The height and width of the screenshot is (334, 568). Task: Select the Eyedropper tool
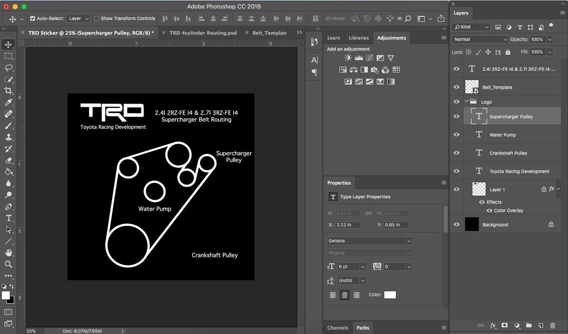point(8,102)
